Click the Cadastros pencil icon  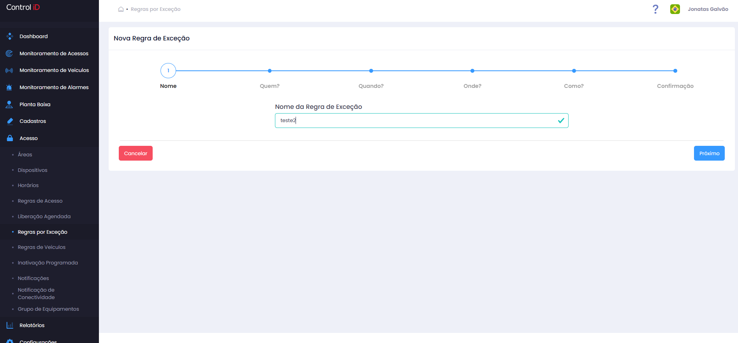pyautogui.click(x=10, y=121)
